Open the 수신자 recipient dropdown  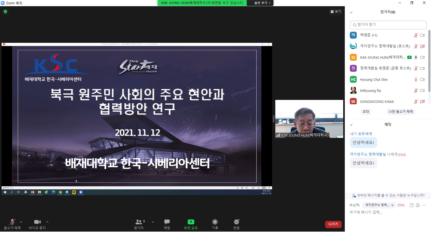(379, 205)
